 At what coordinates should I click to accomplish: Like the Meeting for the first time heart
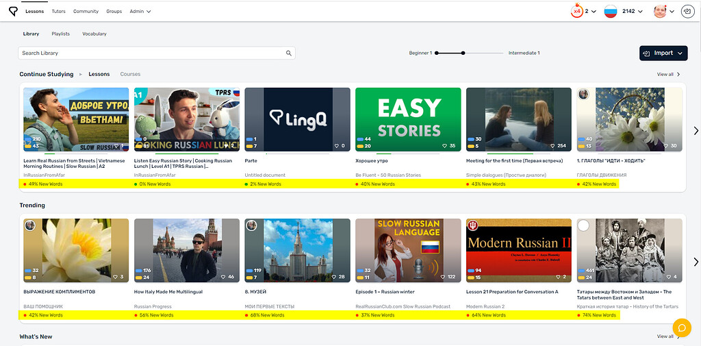552,146
